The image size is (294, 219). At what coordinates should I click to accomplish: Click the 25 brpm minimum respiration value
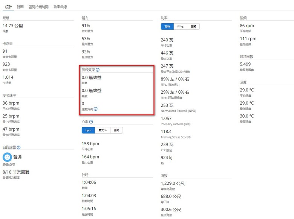pyautogui.click(x=11, y=116)
